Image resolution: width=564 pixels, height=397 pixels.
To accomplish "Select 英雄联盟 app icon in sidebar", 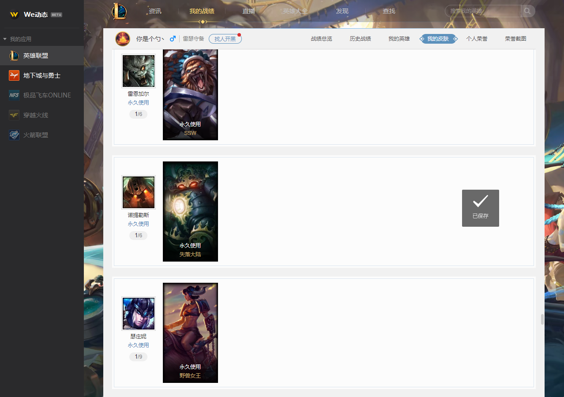I will tap(14, 56).
